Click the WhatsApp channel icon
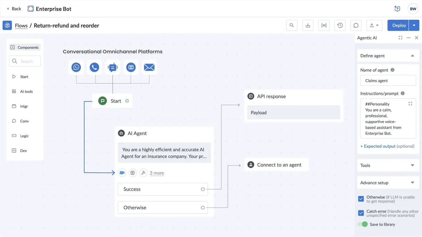Viewport: 422px width, 237px height. click(76, 67)
